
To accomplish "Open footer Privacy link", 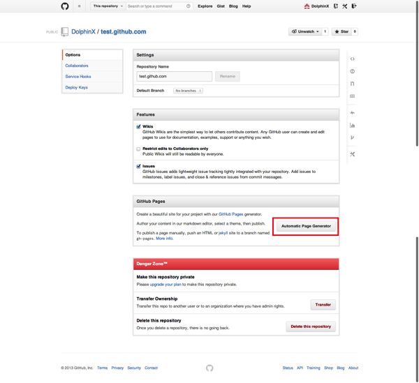I will (117, 368).
